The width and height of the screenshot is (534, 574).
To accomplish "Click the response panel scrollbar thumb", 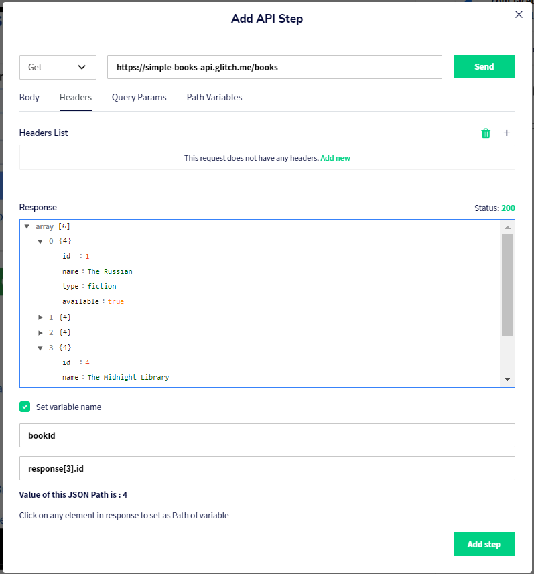I will tap(507, 285).
